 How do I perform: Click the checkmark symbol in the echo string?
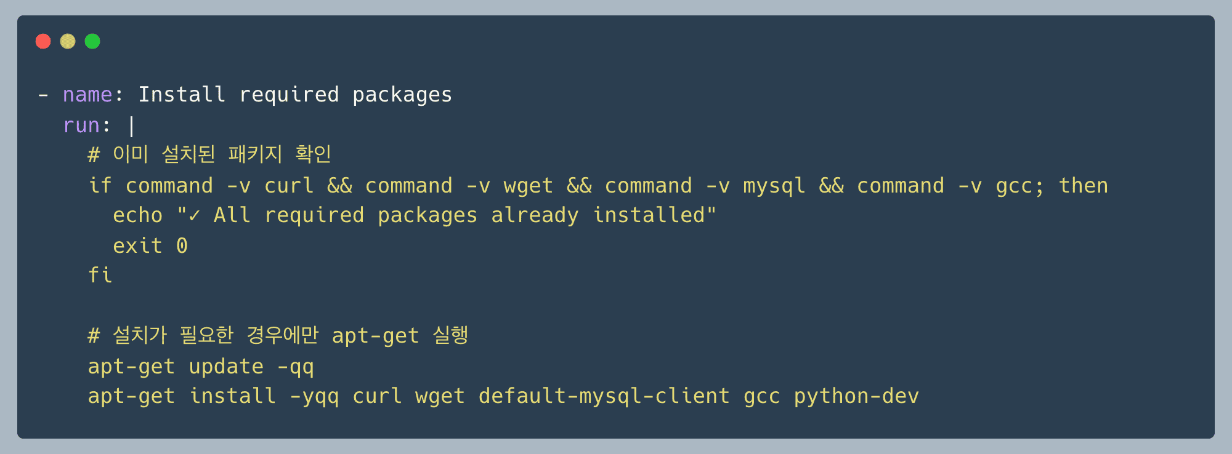click(195, 216)
